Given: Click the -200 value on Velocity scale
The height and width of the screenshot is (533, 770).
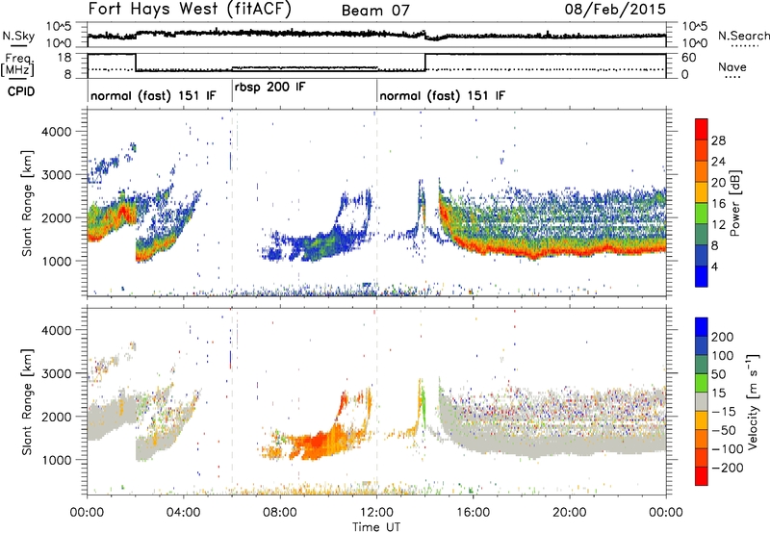Looking at the screenshot, I should click(x=728, y=468).
